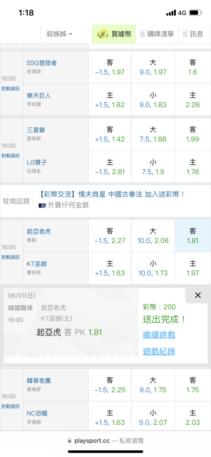Open the 購牌清單 tab
This screenshot has width=211, height=457.
click(x=157, y=34)
